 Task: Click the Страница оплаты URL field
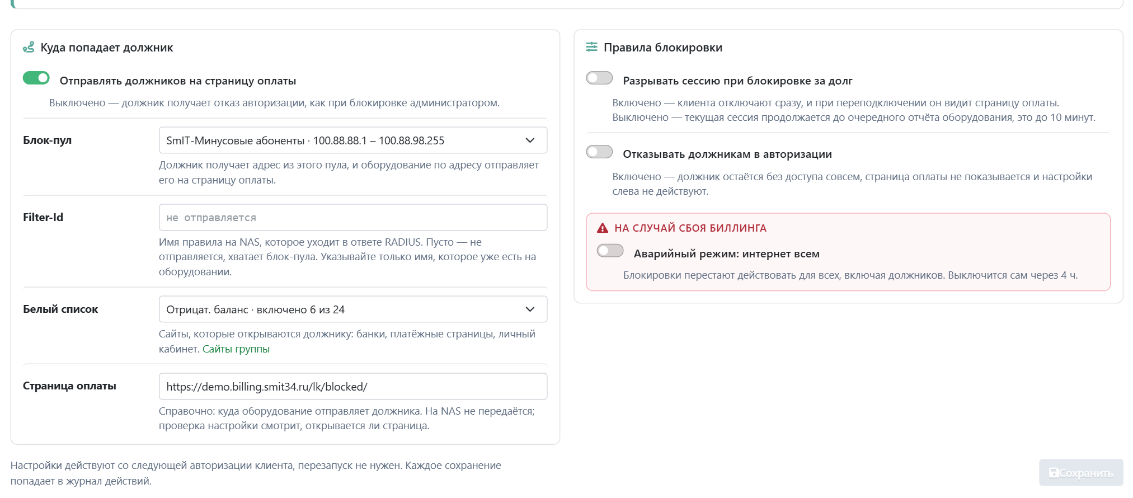click(x=353, y=387)
